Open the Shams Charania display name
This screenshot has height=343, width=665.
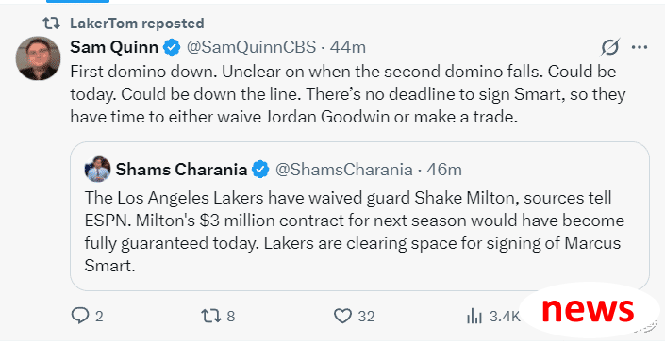coord(181,170)
